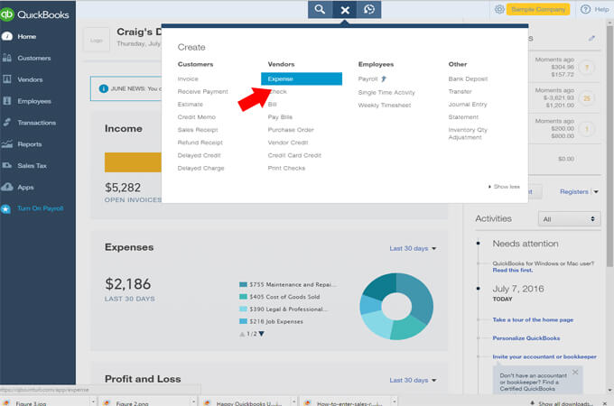Go to next expense legend page arrow
This screenshot has height=406, width=614.
262,334
